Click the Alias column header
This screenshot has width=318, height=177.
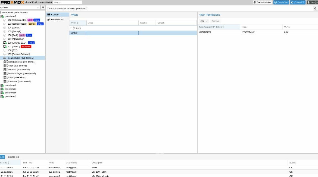[x=113, y=23]
